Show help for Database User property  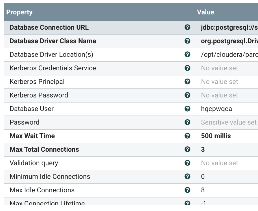pyautogui.click(x=187, y=109)
